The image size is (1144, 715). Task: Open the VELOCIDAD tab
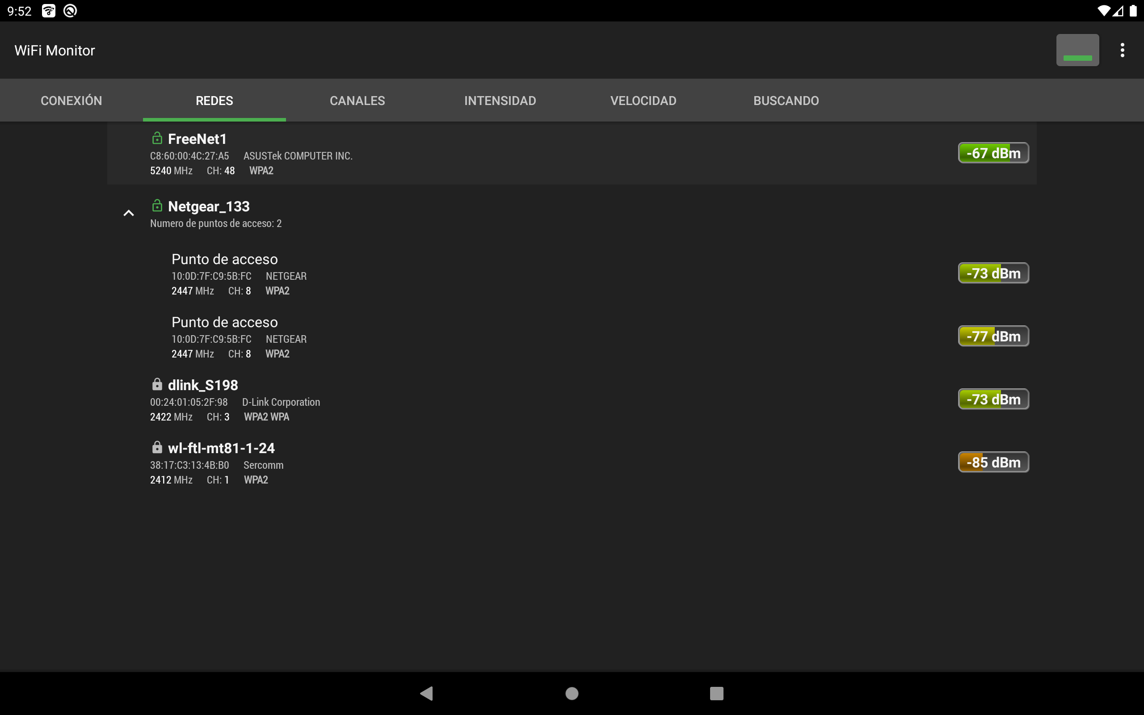click(643, 100)
